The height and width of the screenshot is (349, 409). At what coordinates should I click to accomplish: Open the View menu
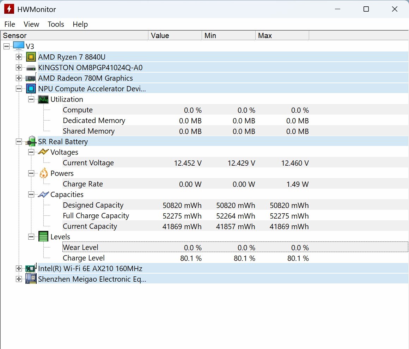point(31,24)
